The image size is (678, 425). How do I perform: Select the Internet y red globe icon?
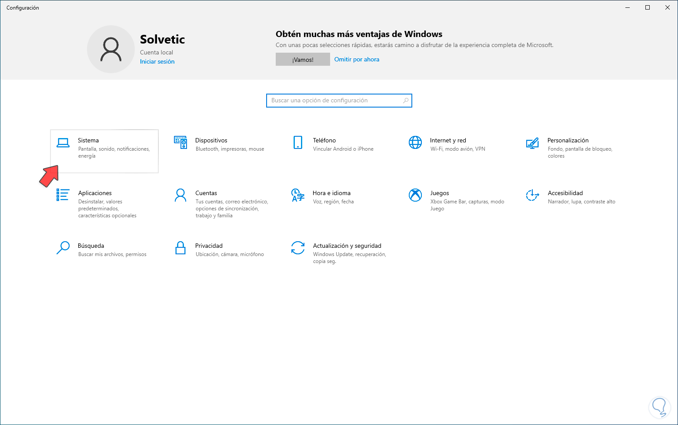pyautogui.click(x=415, y=142)
